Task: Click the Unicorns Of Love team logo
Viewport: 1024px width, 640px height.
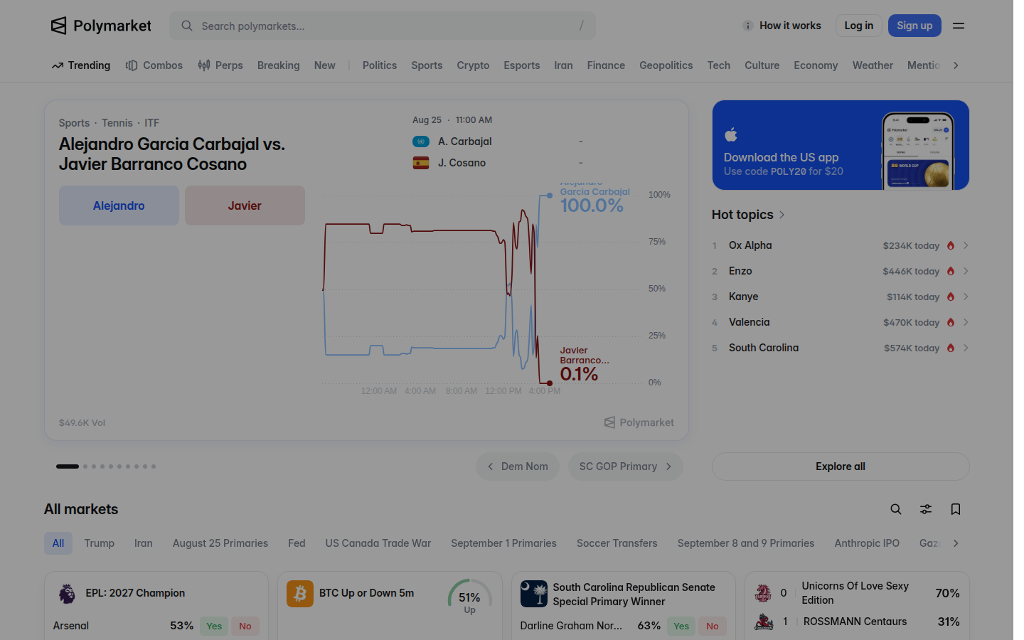Action: pos(763,592)
